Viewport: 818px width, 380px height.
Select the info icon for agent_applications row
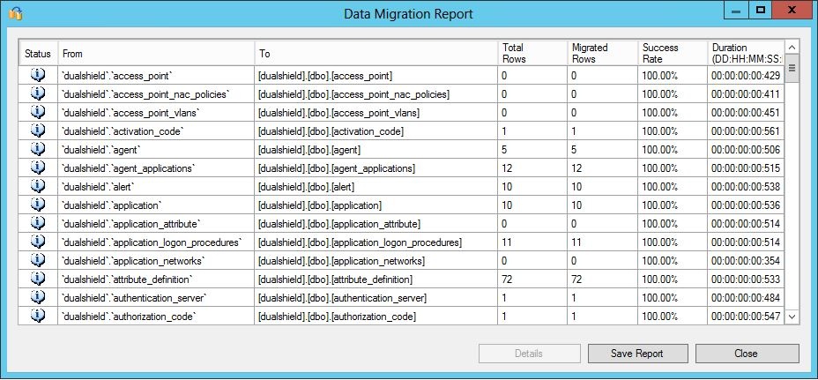click(x=38, y=168)
